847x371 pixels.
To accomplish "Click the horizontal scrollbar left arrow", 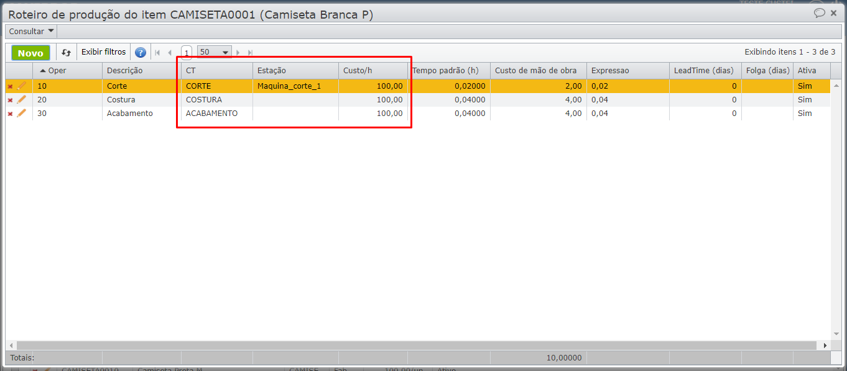I will click(x=11, y=346).
